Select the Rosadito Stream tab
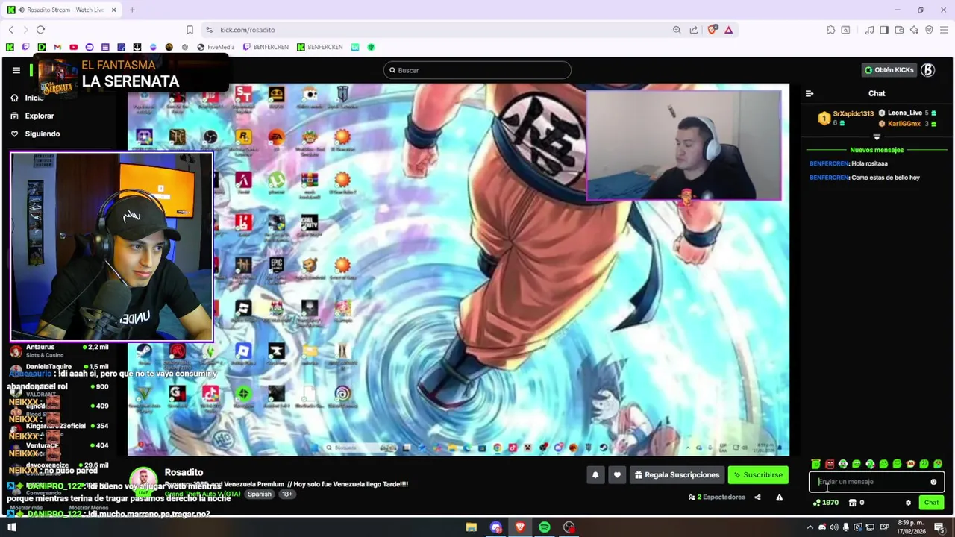This screenshot has height=537, width=955. pos(63,10)
